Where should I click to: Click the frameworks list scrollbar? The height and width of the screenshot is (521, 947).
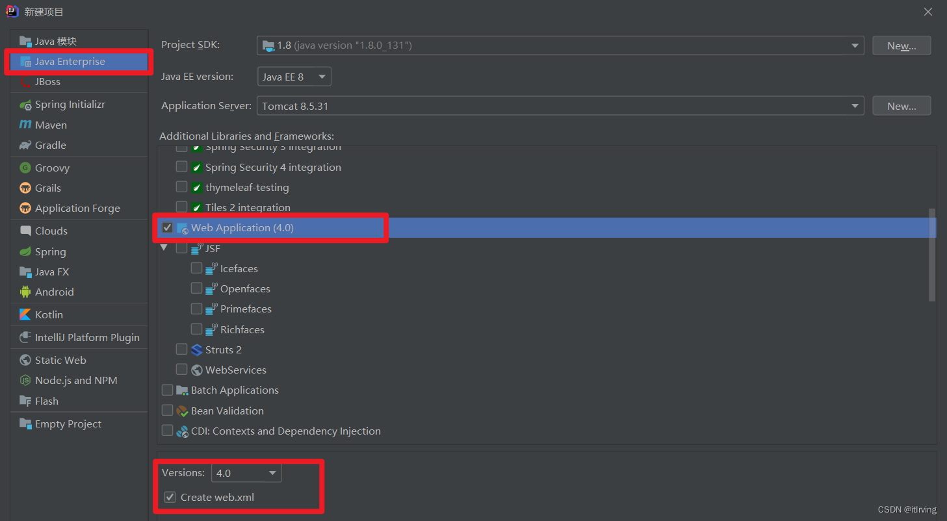(x=932, y=255)
